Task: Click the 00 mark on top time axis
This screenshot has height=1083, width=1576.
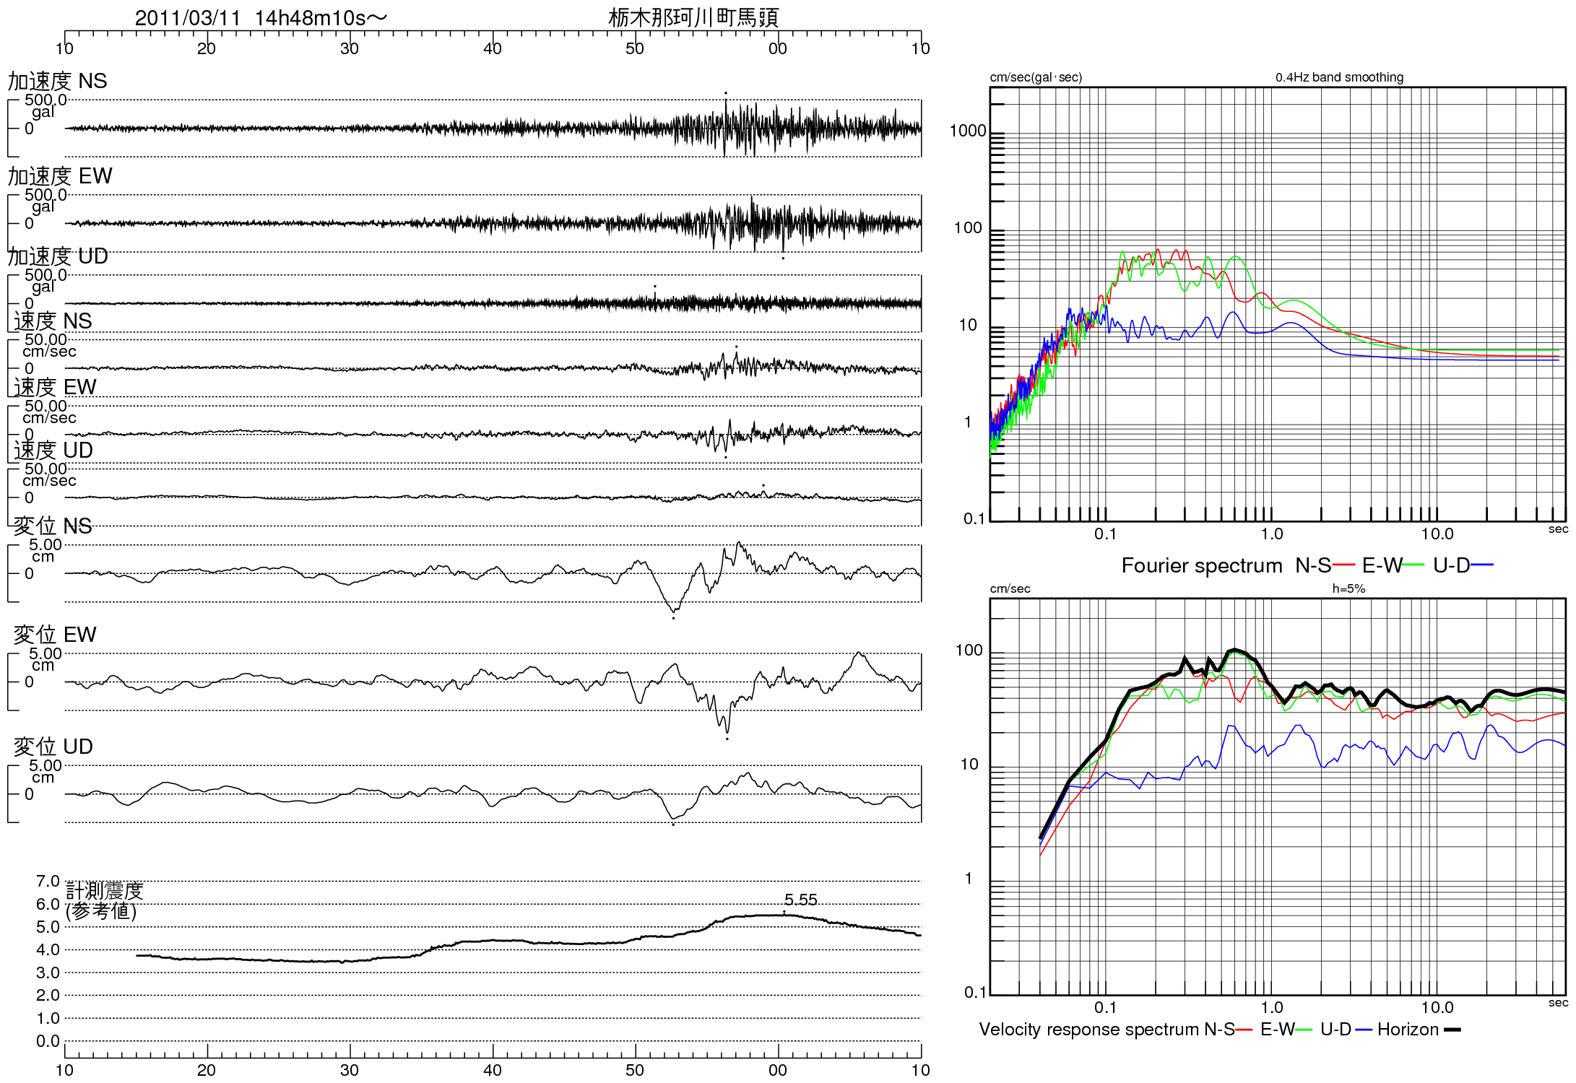Action: 777,48
